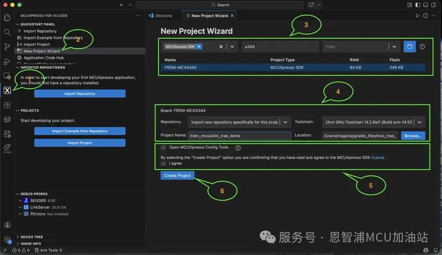This screenshot has height=255, width=442.
Task: Expand the PEmicro debug probe entry
Action: (20, 214)
